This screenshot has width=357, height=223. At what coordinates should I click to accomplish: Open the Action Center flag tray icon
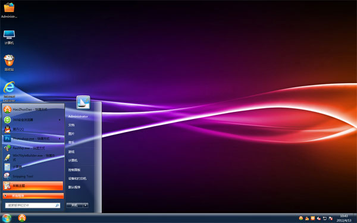[x=331, y=218]
